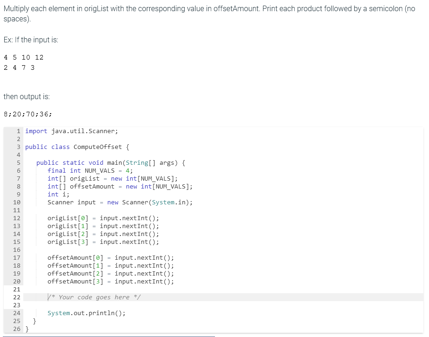
Task: Click offsetAmount[3] = input.nextInt() statement
Action: (x=110, y=281)
